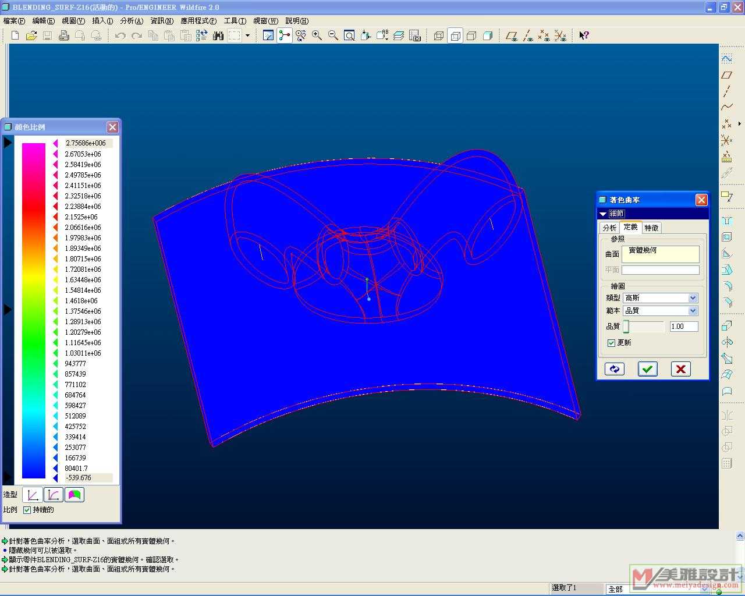Toggle the Spin Center icon
This screenshot has height=596, width=745.
(x=285, y=36)
